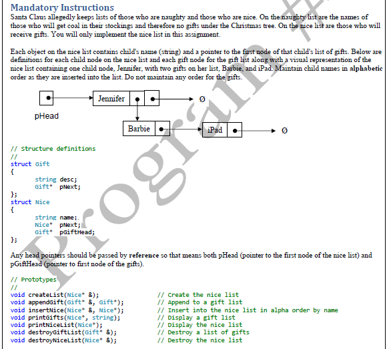
Task: Click the 'void destroyNiceList(Nice* &);' prototype
Action: point(63,340)
